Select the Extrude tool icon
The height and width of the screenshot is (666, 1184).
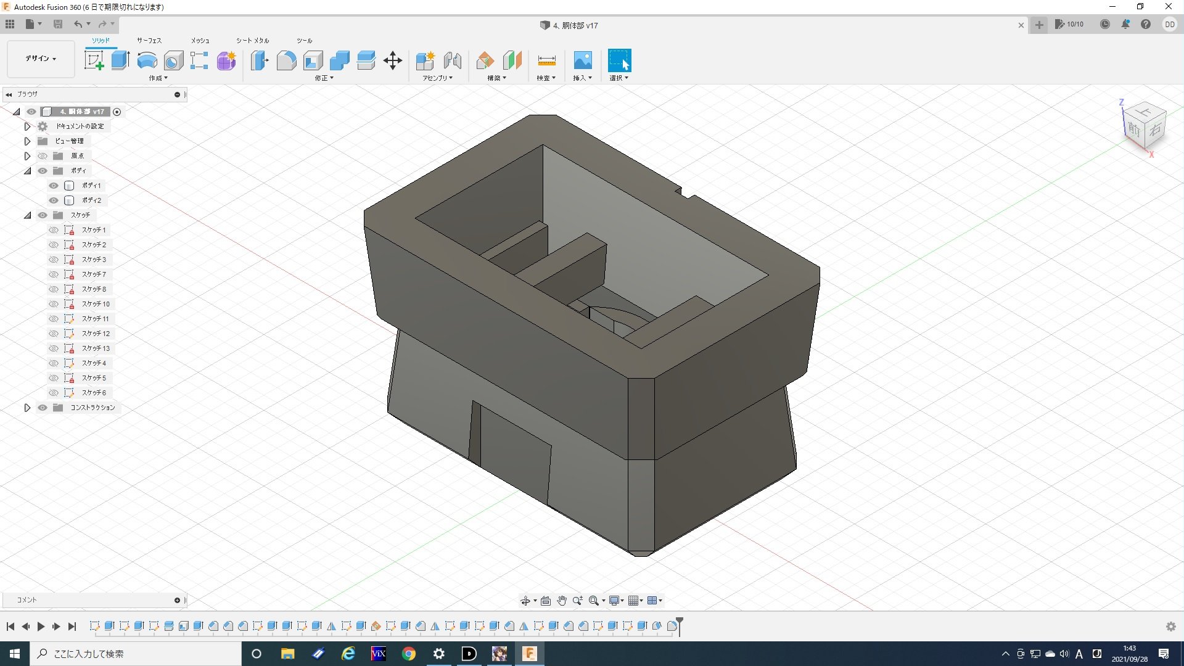120,60
